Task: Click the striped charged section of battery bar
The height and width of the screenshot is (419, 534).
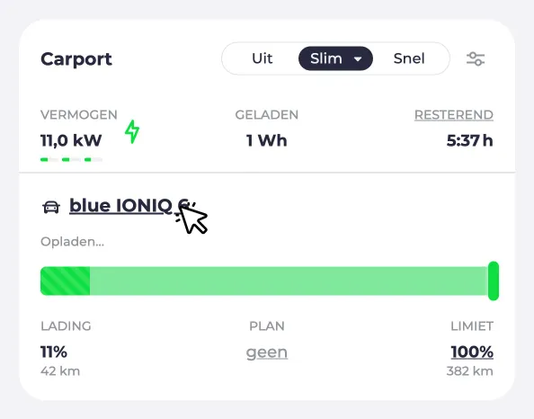Action: (x=65, y=281)
